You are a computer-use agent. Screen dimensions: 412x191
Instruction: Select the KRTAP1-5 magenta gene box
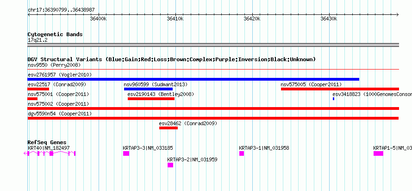point(378,153)
